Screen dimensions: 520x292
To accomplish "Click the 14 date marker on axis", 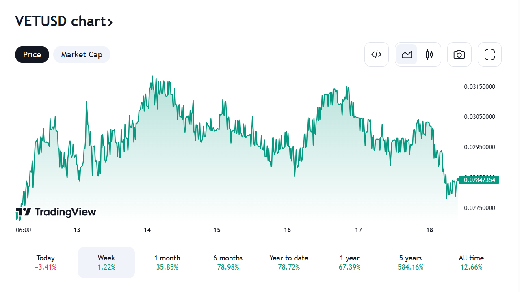I will coord(147,230).
